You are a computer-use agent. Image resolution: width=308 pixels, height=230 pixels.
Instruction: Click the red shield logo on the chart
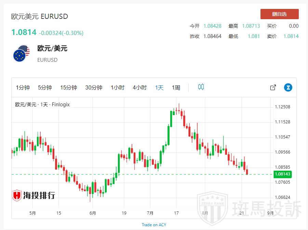pos(17,195)
